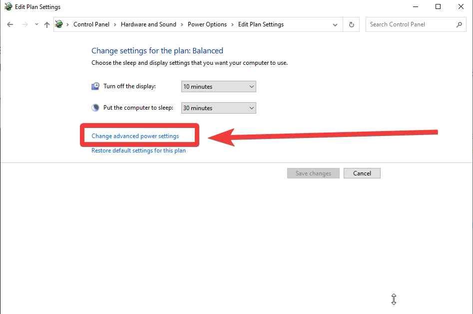This screenshot has height=314, width=473.
Task: Click the display monitor icon
Action: click(95, 86)
